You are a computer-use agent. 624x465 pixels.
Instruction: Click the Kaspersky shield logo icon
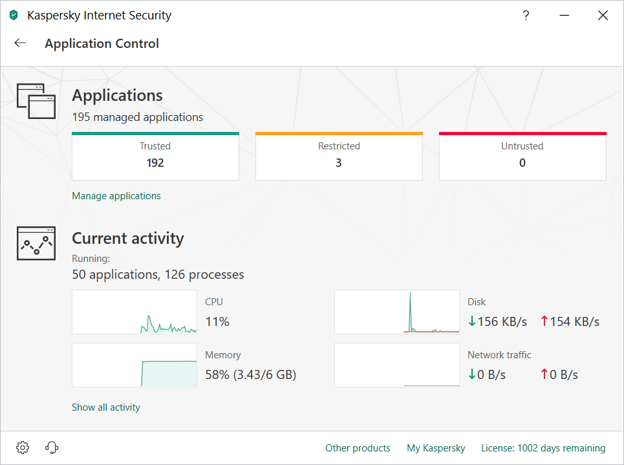click(14, 16)
